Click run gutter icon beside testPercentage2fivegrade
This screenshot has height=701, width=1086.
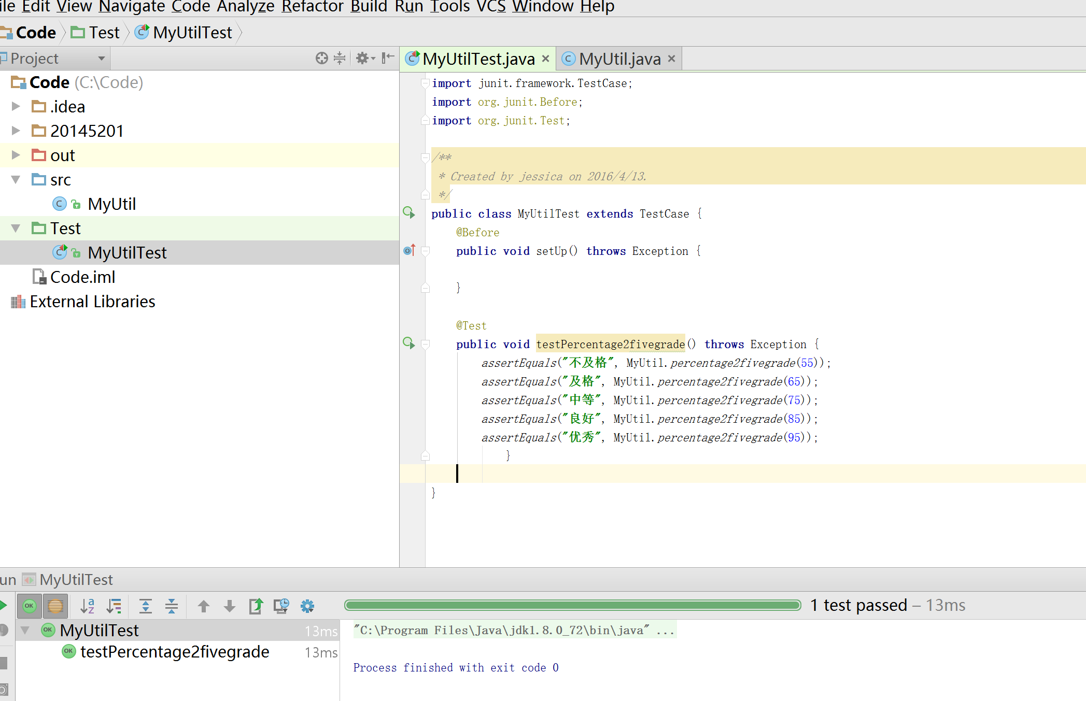[x=409, y=343]
